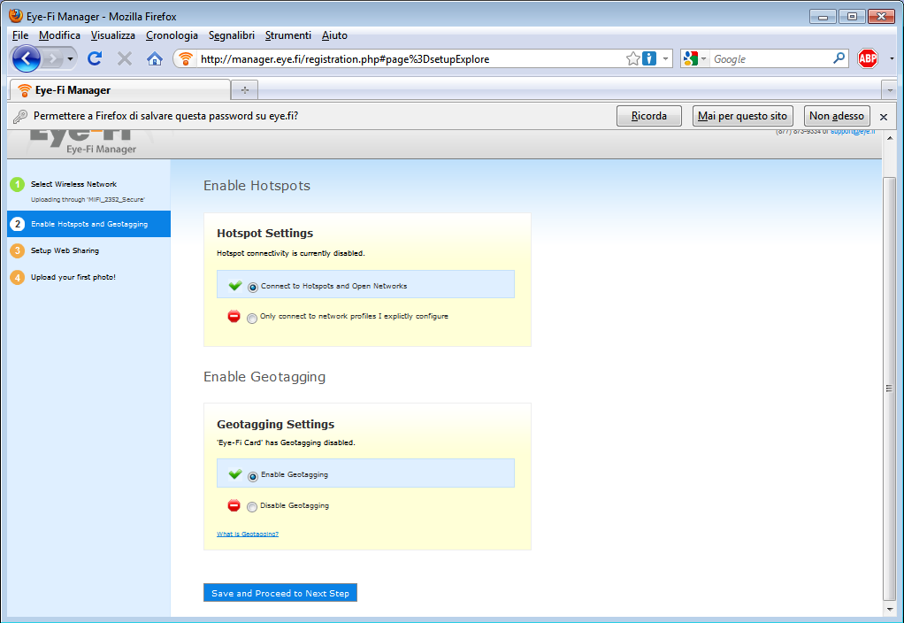
Task: Go to Select Wireless Network step
Action: coord(73,185)
